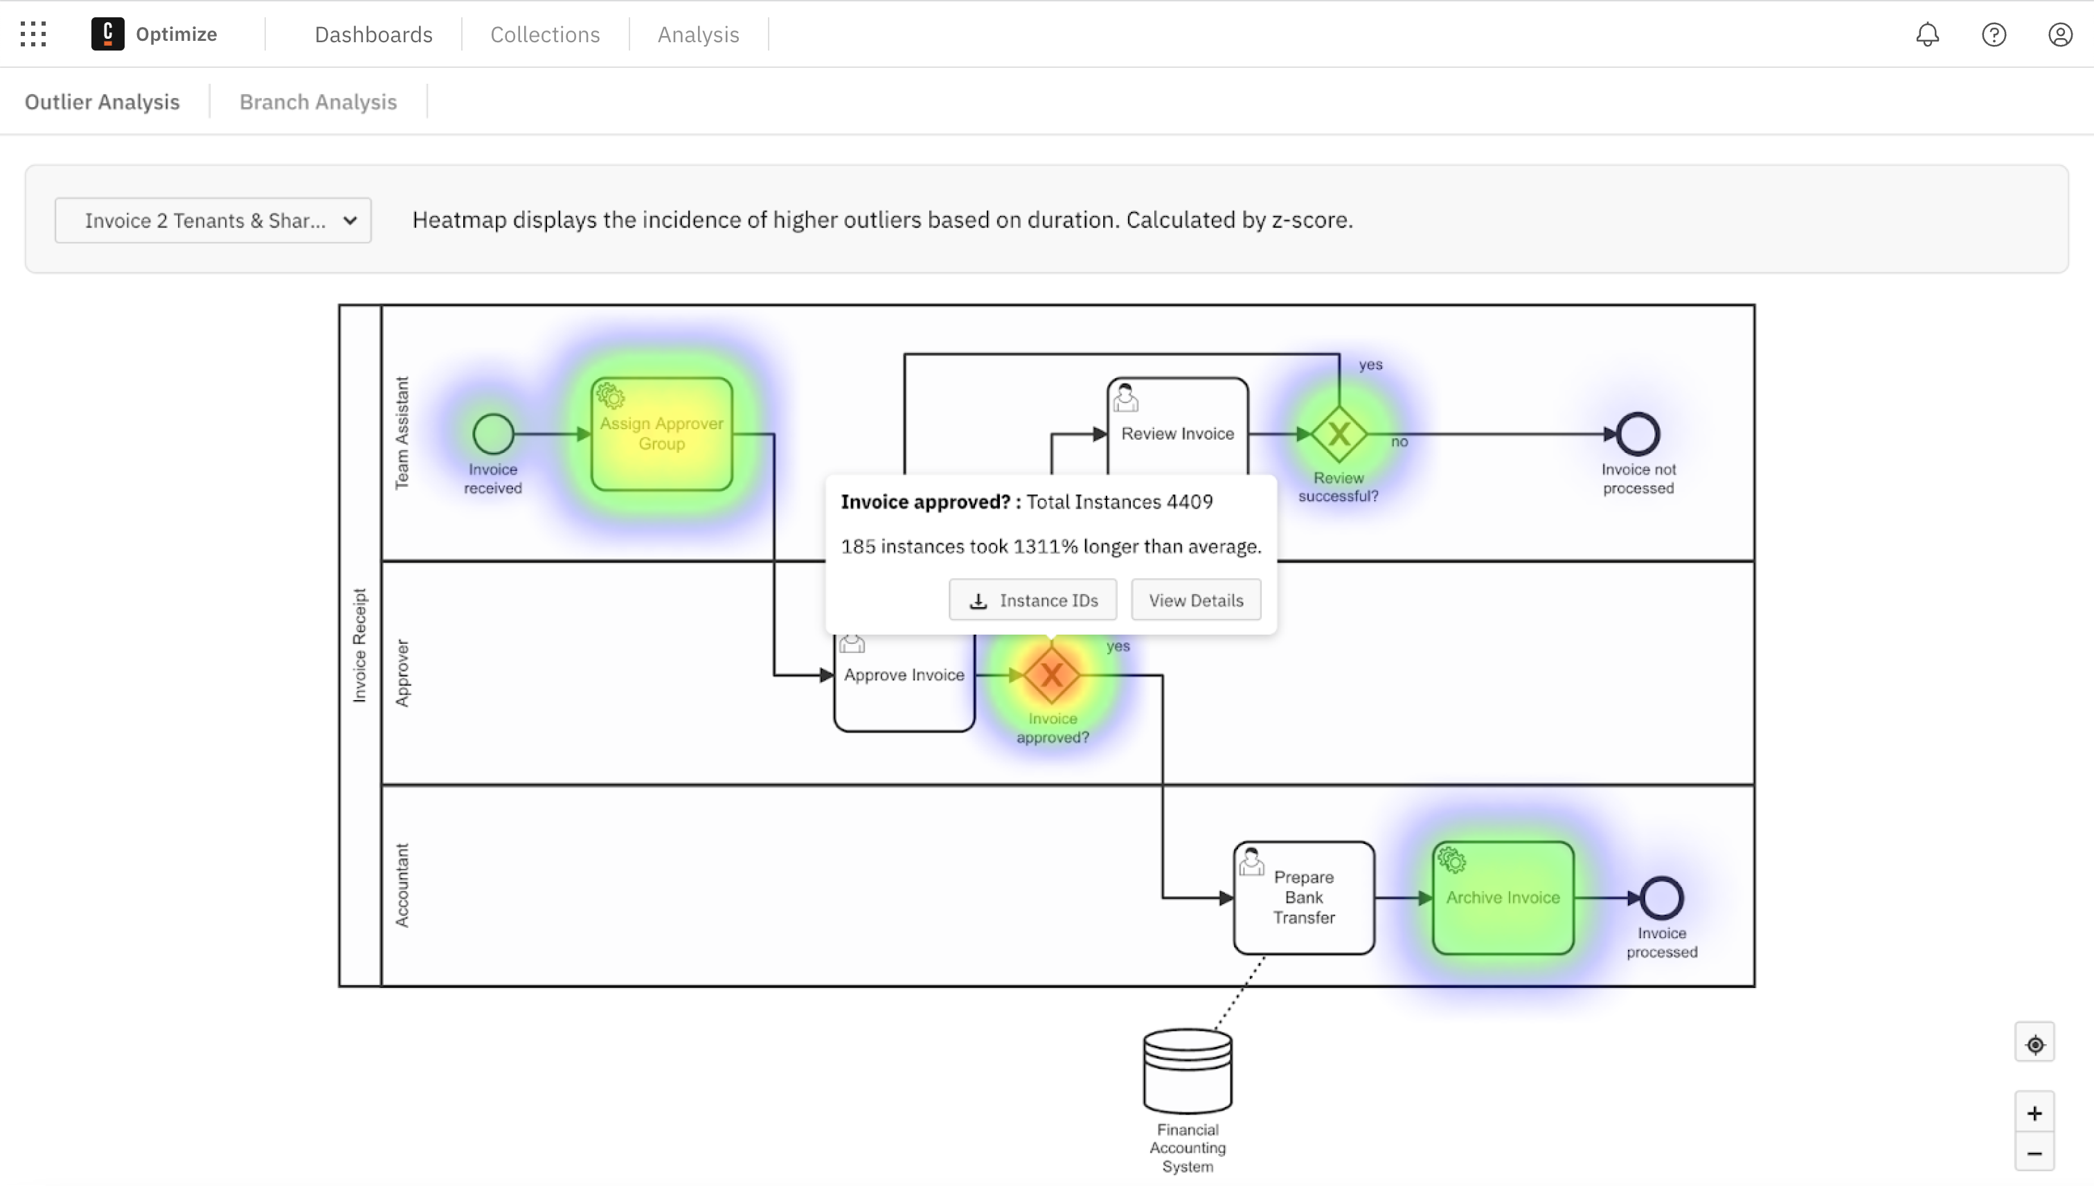Toggle the Analysis navigation tab
This screenshot has width=2094, height=1186.
697,33
